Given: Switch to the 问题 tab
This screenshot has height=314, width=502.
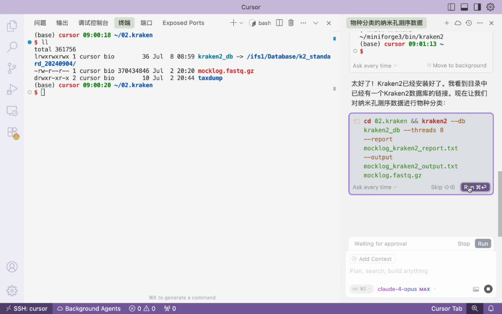Looking at the screenshot, I should tap(40, 23).
